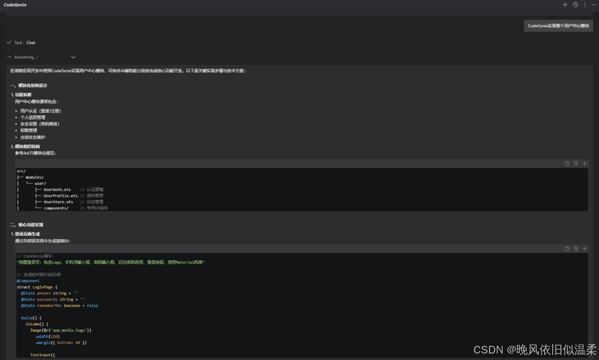Click the item 1. 登录页面生成
The height and width of the screenshot is (360, 599).
[x=25, y=234]
